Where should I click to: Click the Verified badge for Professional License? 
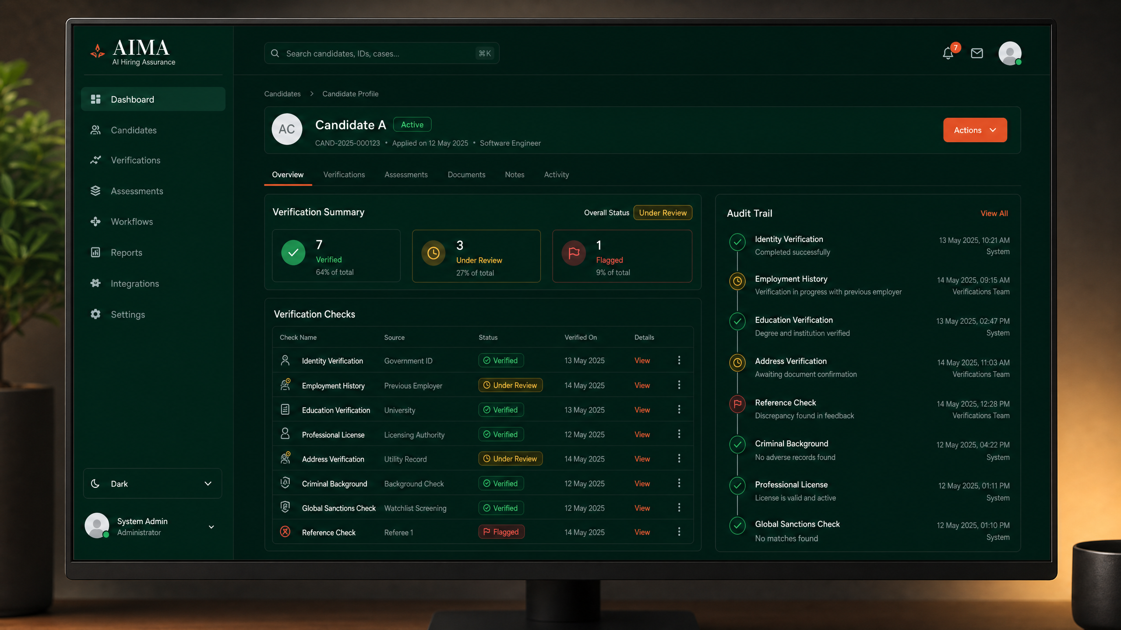[x=501, y=434]
